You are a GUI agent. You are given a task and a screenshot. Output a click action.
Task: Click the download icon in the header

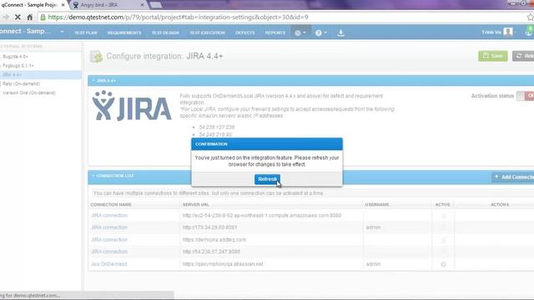point(340,32)
